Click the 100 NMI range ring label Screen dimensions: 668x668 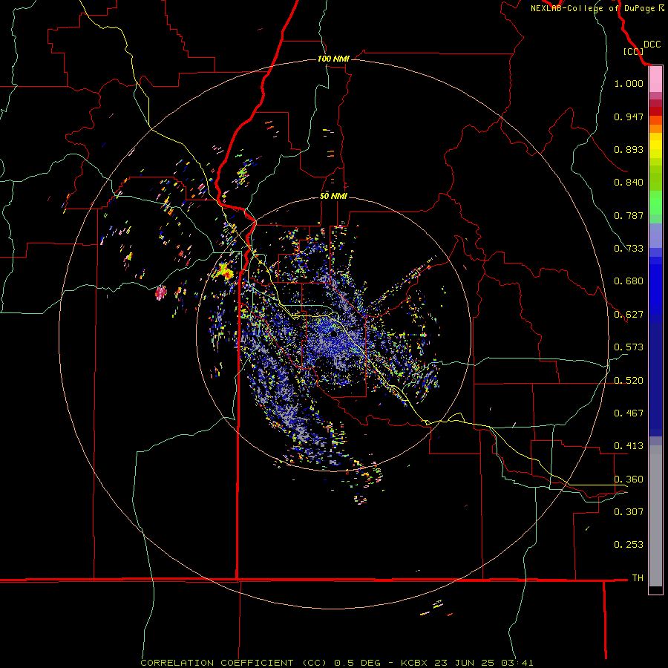pyautogui.click(x=333, y=59)
